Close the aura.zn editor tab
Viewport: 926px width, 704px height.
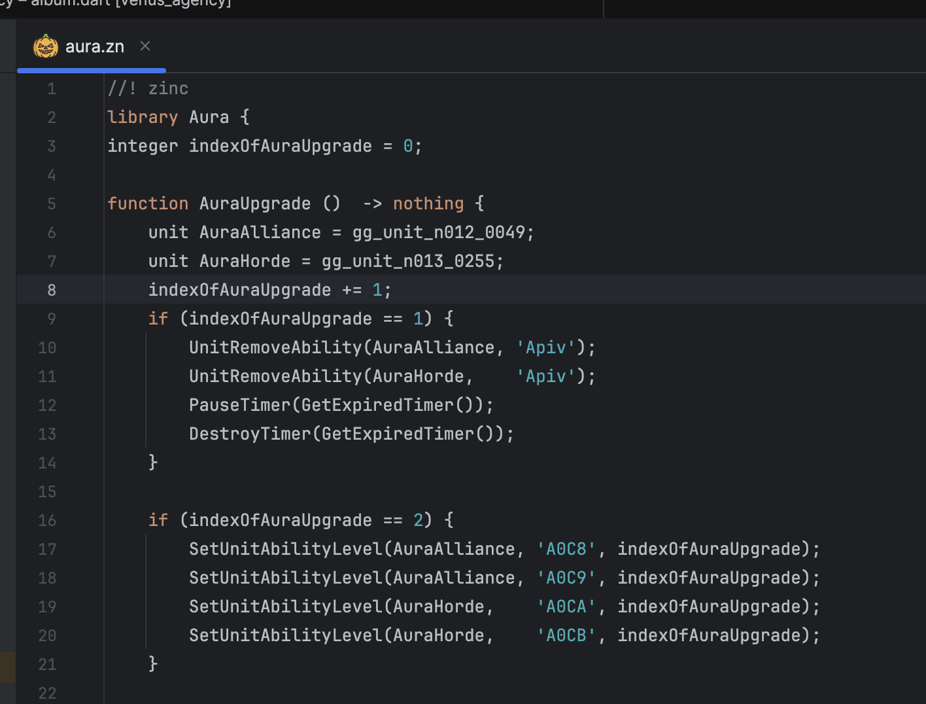pyautogui.click(x=145, y=46)
